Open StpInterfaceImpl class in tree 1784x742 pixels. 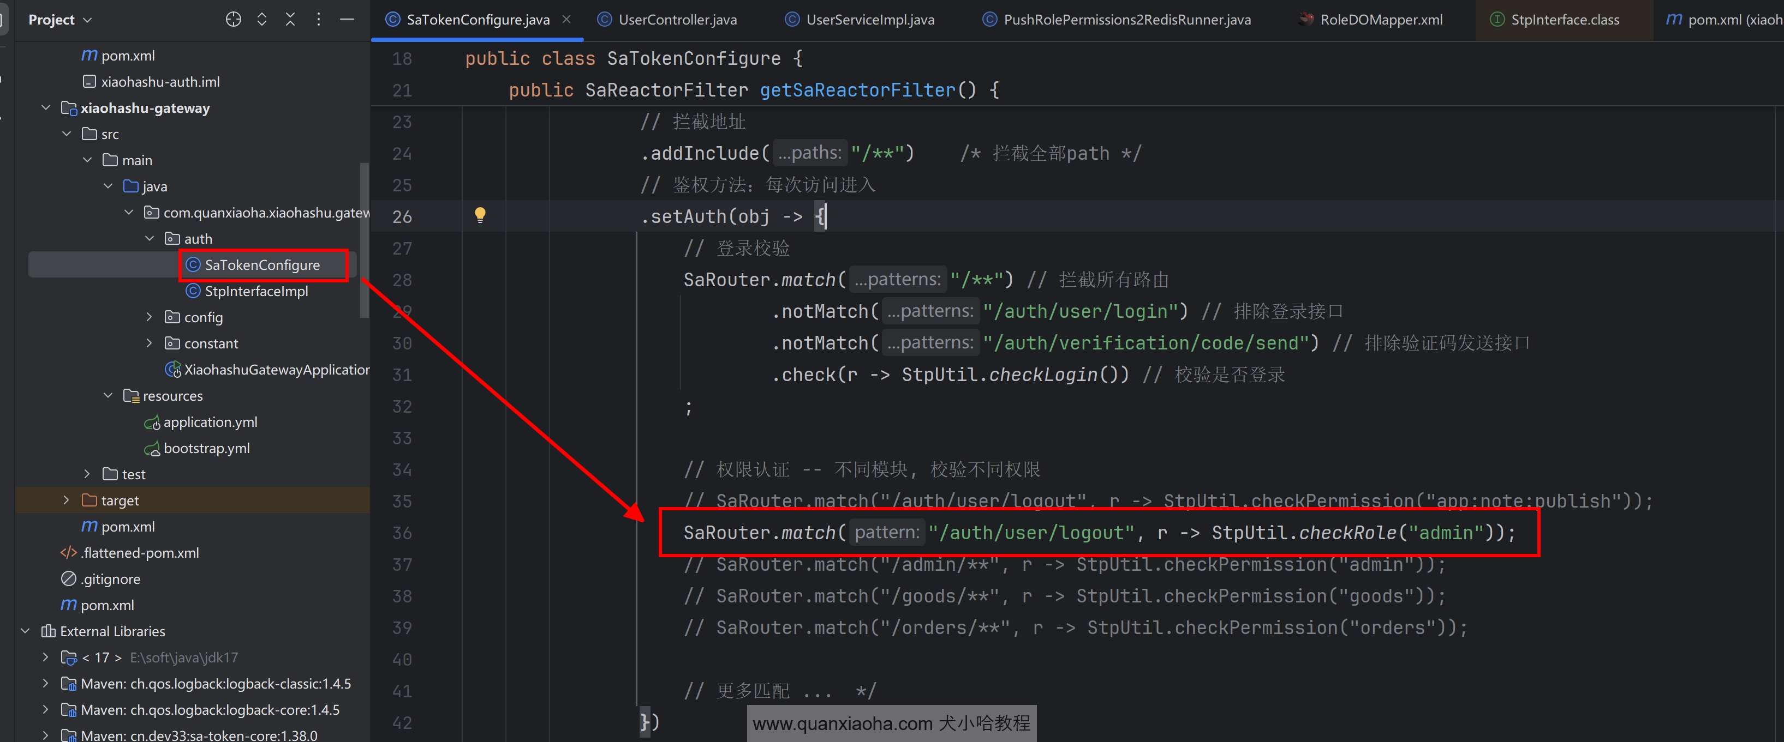tap(255, 291)
